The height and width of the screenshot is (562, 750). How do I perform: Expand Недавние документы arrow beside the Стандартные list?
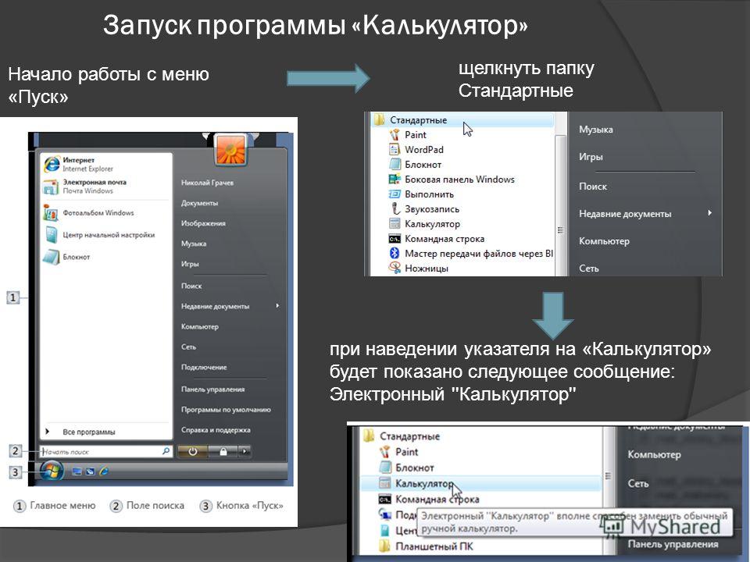710,212
